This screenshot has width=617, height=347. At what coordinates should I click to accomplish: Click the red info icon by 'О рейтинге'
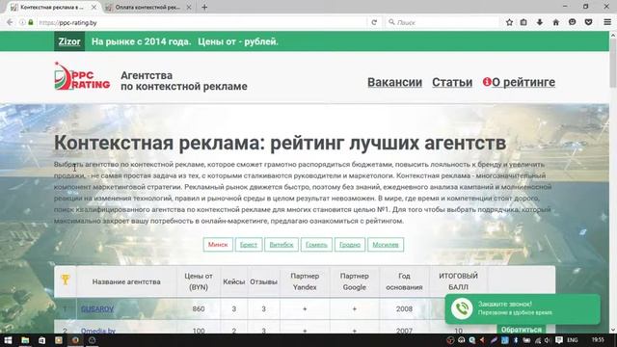pos(487,81)
